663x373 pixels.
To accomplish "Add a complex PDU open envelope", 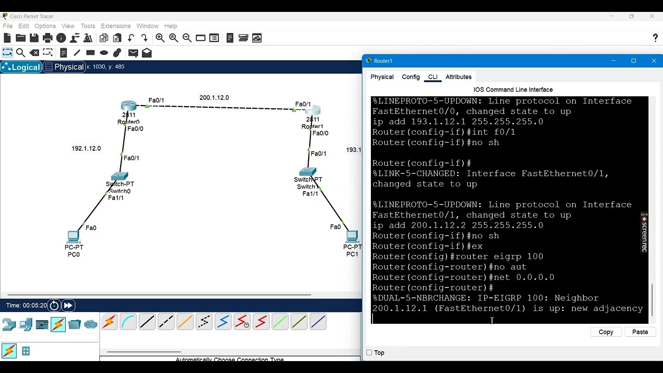I will pyautogui.click(x=147, y=53).
